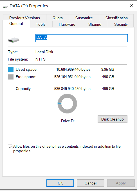Click the 'Local Disk' type value

[44, 52]
